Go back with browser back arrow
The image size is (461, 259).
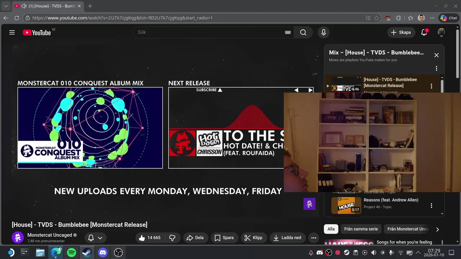pos(6,18)
